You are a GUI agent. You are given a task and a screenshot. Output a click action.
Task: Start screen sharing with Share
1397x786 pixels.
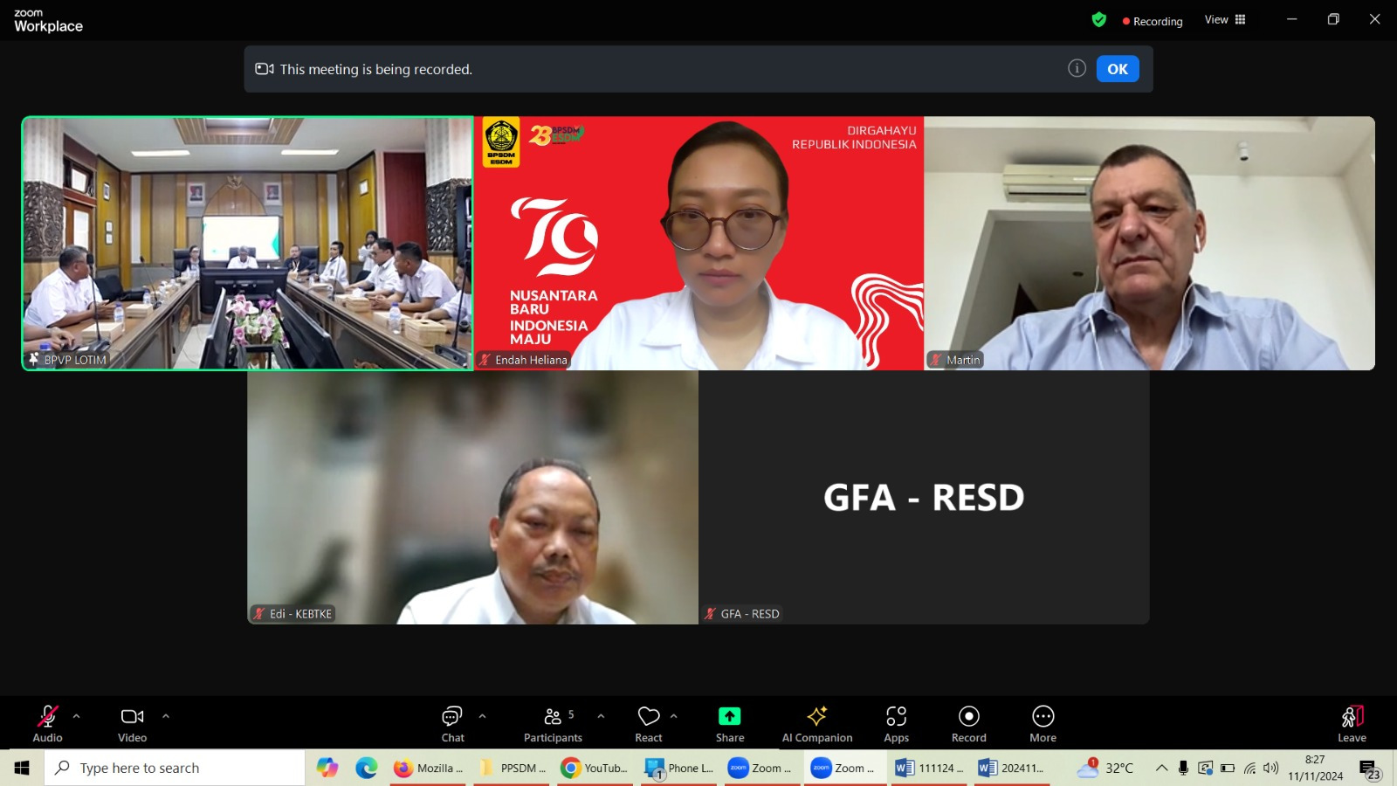pyautogui.click(x=729, y=723)
